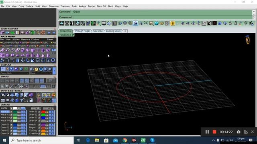Toggle visibility bar of Lights layer
The height and width of the screenshot is (144, 257).
[23, 108]
